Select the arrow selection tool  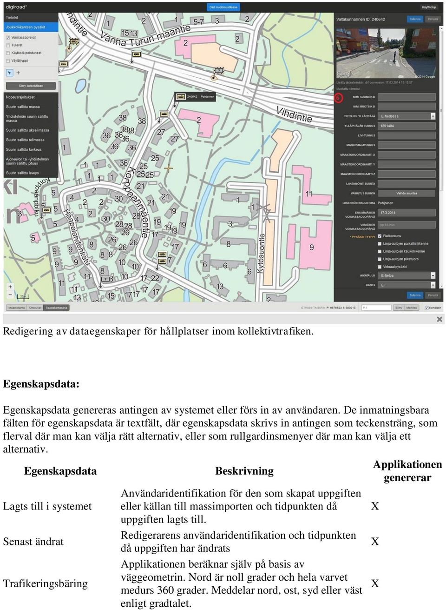(9, 73)
